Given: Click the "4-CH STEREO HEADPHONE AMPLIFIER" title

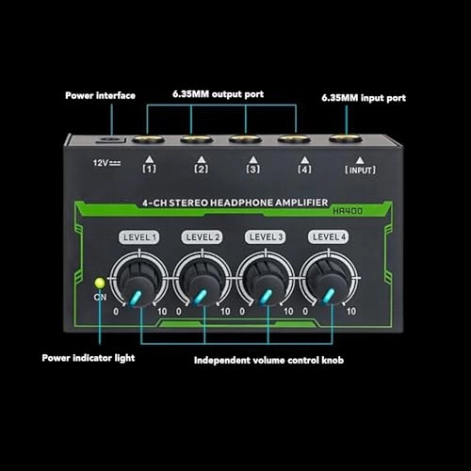Looking at the screenshot, I should click(x=235, y=203).
